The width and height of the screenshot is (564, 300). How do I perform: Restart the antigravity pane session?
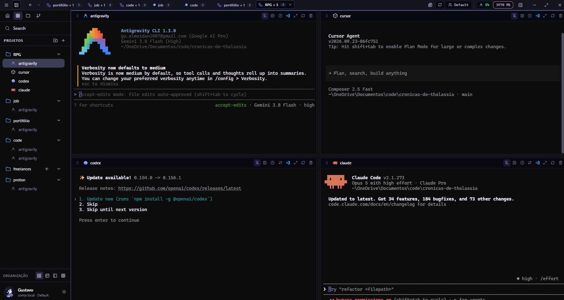[303, 16]
